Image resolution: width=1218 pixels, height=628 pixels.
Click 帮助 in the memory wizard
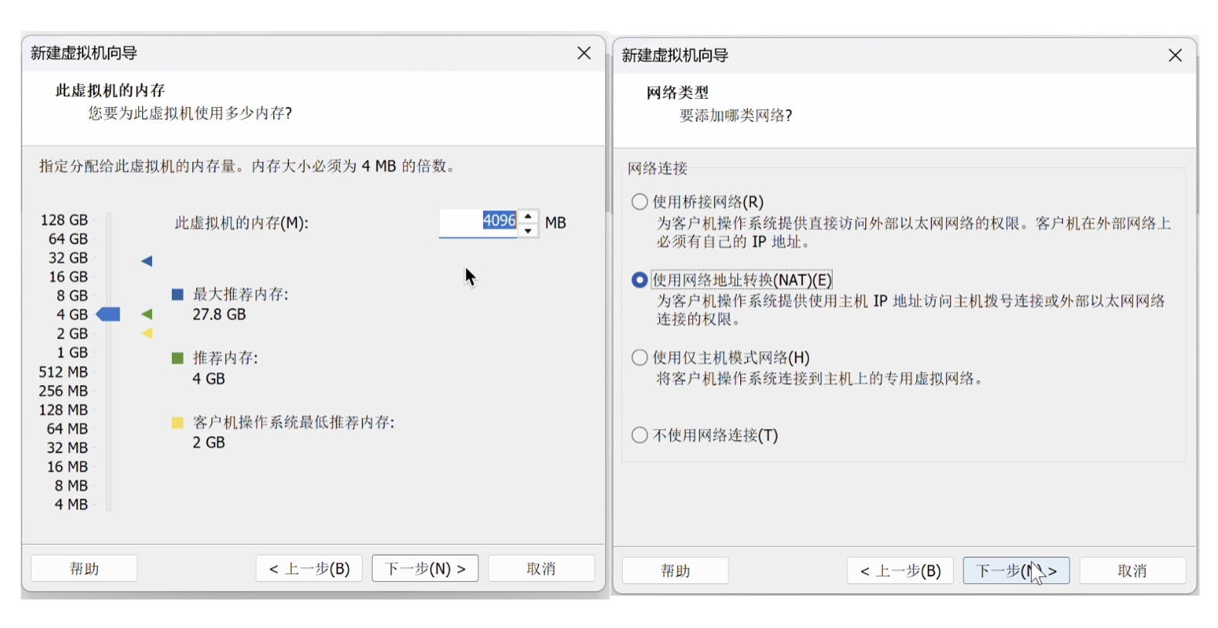[x=84, y=569]
